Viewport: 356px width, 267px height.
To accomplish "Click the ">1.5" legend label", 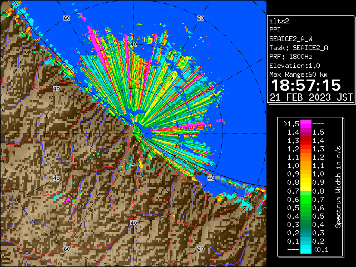I will (291, 124).
